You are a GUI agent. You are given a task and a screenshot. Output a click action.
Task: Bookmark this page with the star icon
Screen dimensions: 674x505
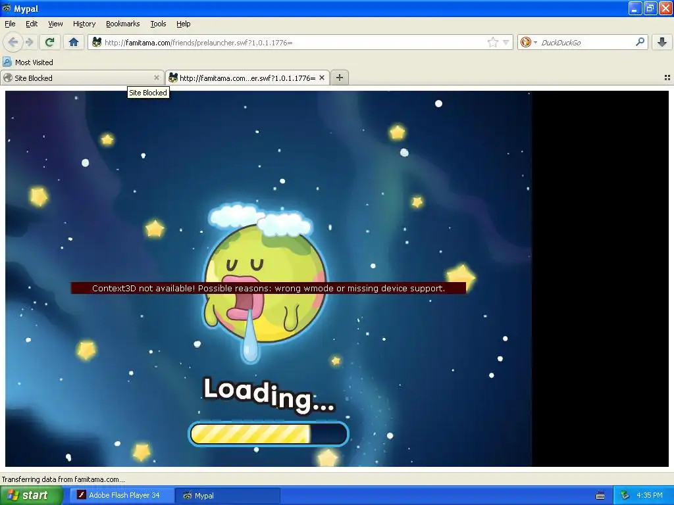[x=492, y=42]
